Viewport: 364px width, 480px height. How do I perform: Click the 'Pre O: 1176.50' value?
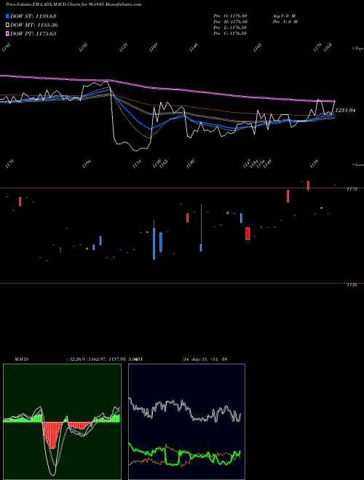[x=230, y=16]
